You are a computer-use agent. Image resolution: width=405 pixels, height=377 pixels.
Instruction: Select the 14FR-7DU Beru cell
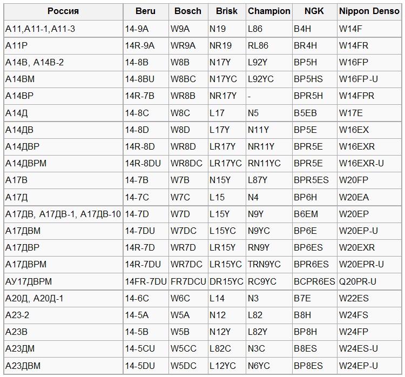click(146, 281)
